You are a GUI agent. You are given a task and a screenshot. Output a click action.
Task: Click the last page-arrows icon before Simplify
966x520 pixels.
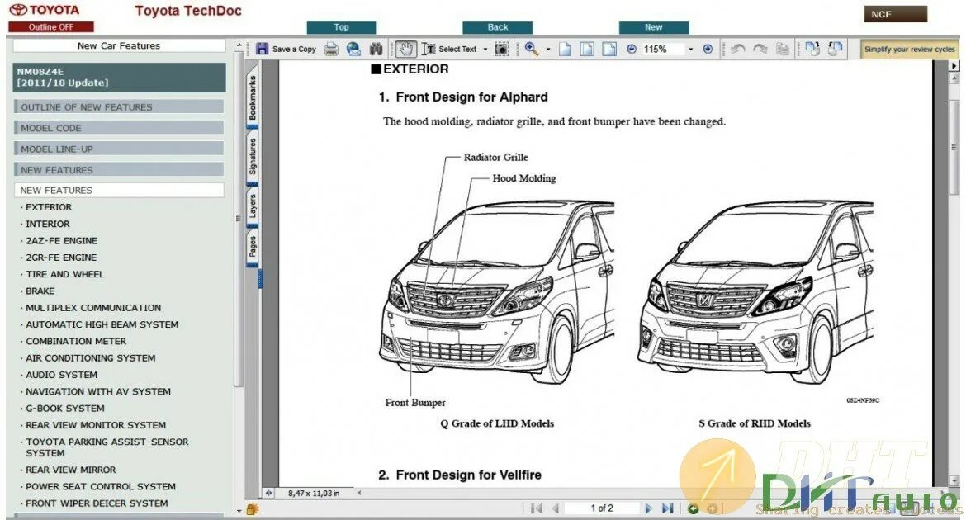pos(836,49)
